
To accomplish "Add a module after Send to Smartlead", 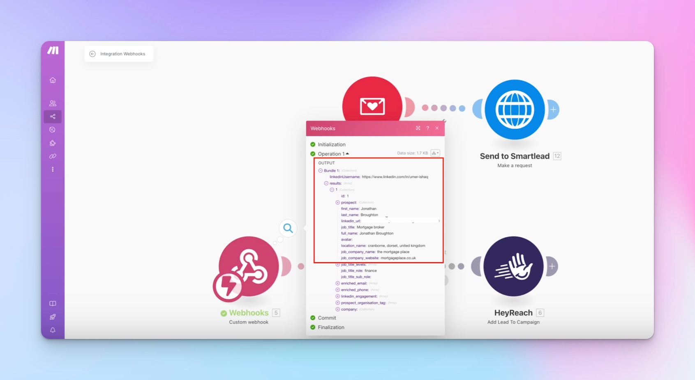I will point(553,110).
